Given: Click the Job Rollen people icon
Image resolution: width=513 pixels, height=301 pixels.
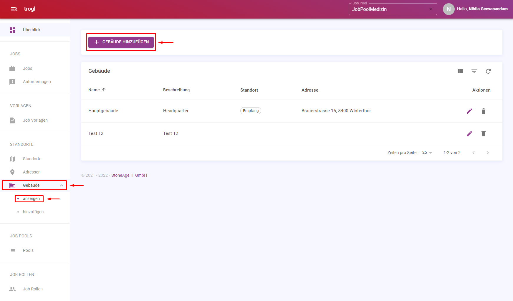Looking at the screenshot, I should click(12, 289).
